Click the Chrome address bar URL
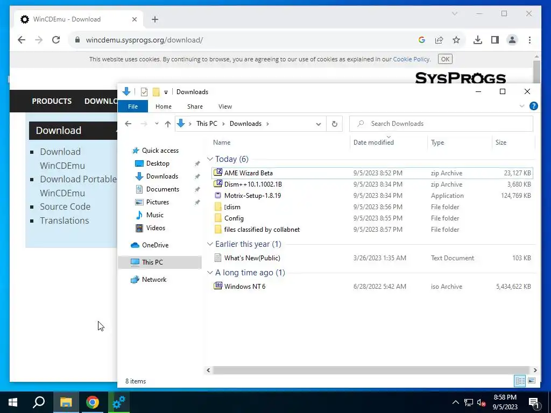The height and width of the screenshot is (413, 551). (144, 40)
